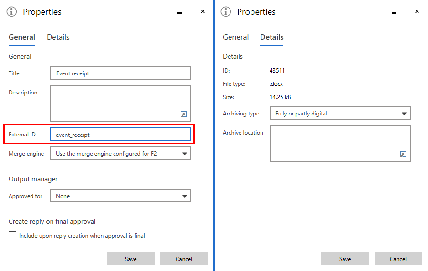Click the info icon in the Archiving type dialog
This screenshot has width=428, height=271.
226,12
